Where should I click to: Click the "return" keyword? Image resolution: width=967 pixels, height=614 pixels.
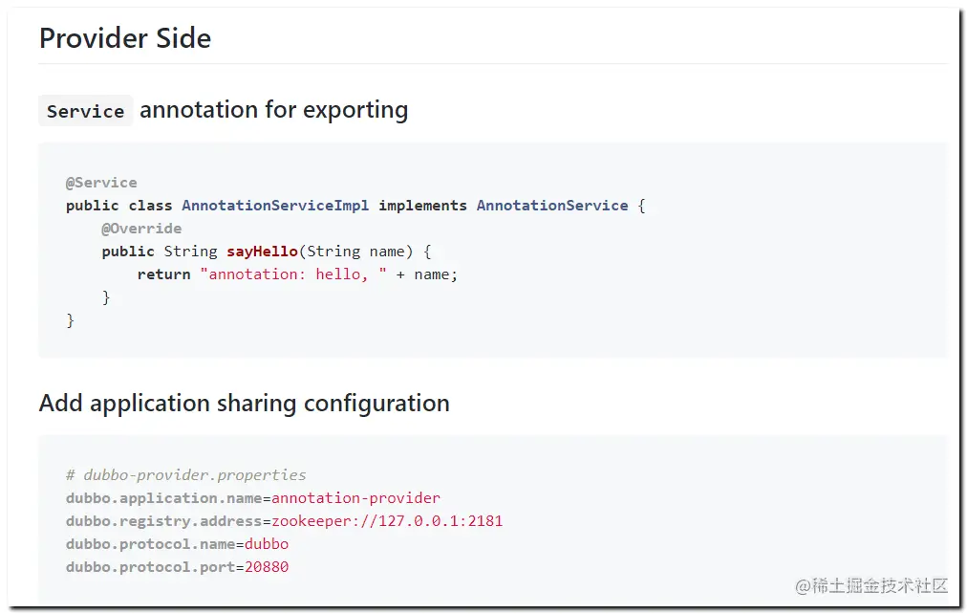pos(163,274)
